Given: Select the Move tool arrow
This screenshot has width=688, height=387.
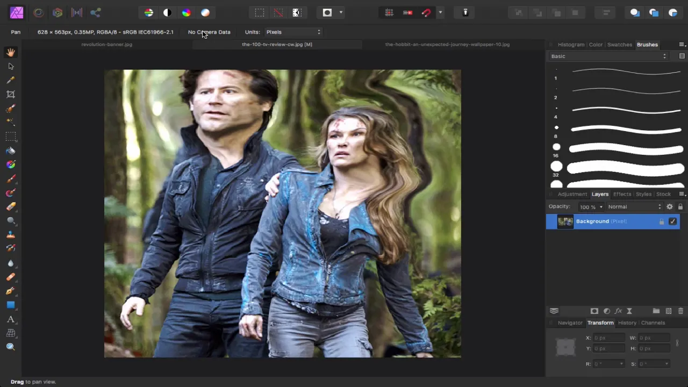Looking at the screenshot, I should coord(11,66).
